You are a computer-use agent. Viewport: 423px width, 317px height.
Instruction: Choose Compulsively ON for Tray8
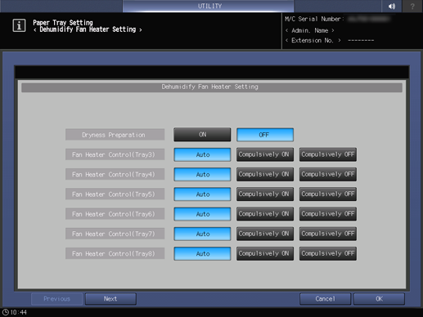(x=265, y=253)
